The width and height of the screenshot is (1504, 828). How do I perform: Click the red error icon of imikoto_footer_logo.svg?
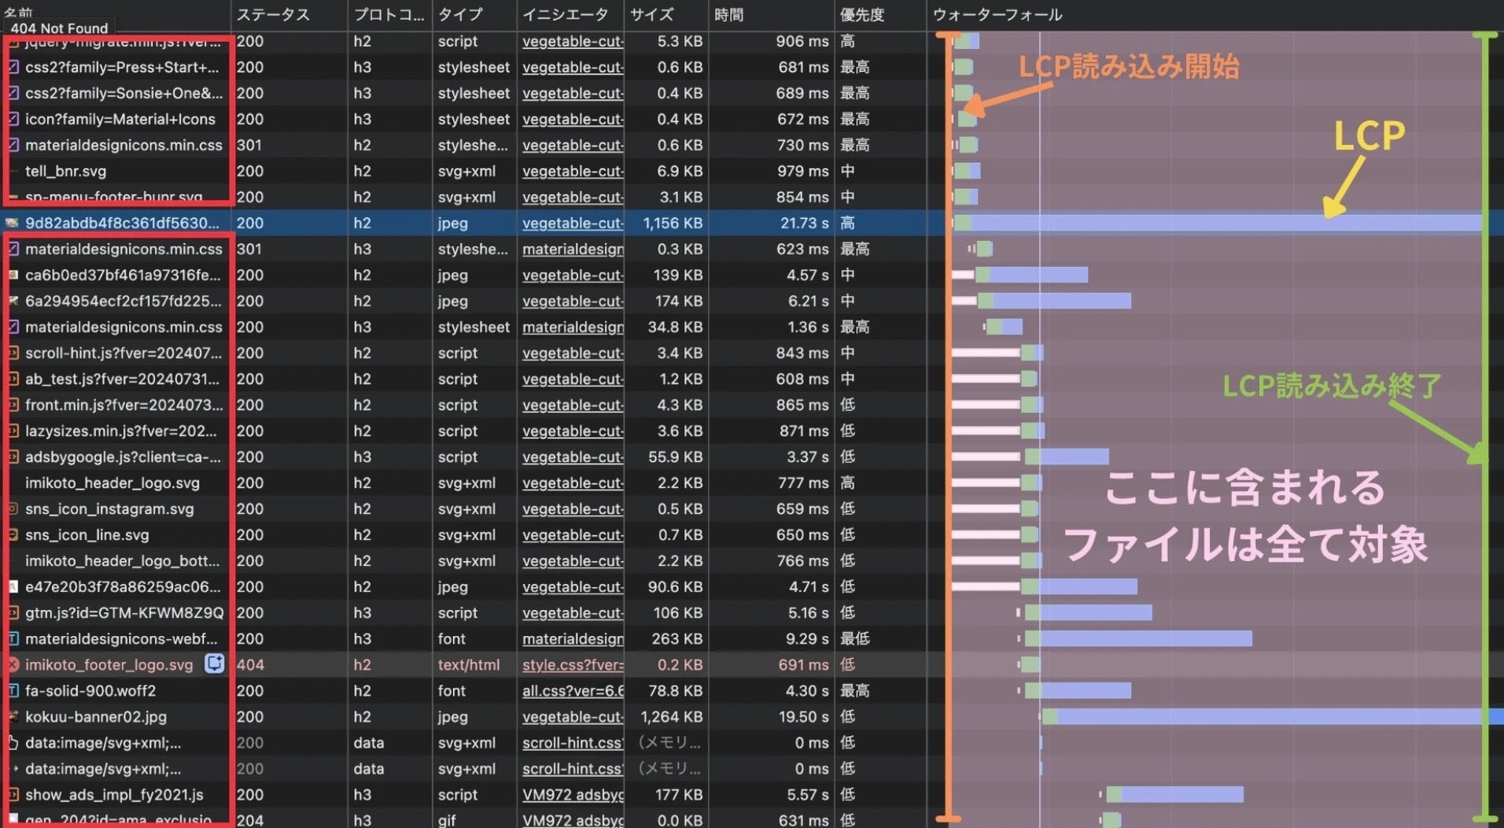(13, 665)
